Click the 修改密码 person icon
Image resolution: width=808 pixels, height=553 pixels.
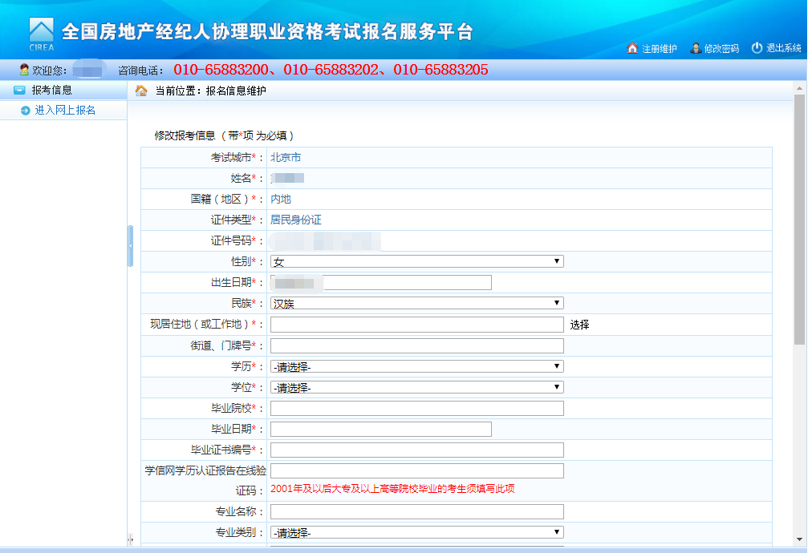pyautogui.click(x=696, y=48)
